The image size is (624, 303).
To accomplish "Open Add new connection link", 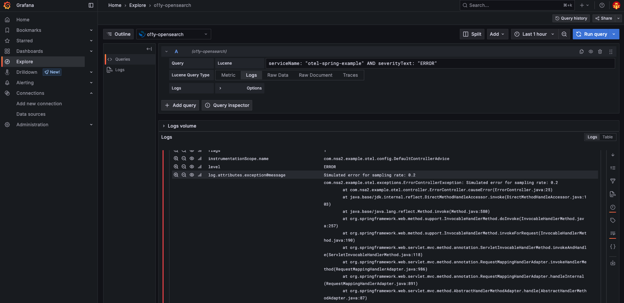I will pyautogui.click(x=39, y=104).
